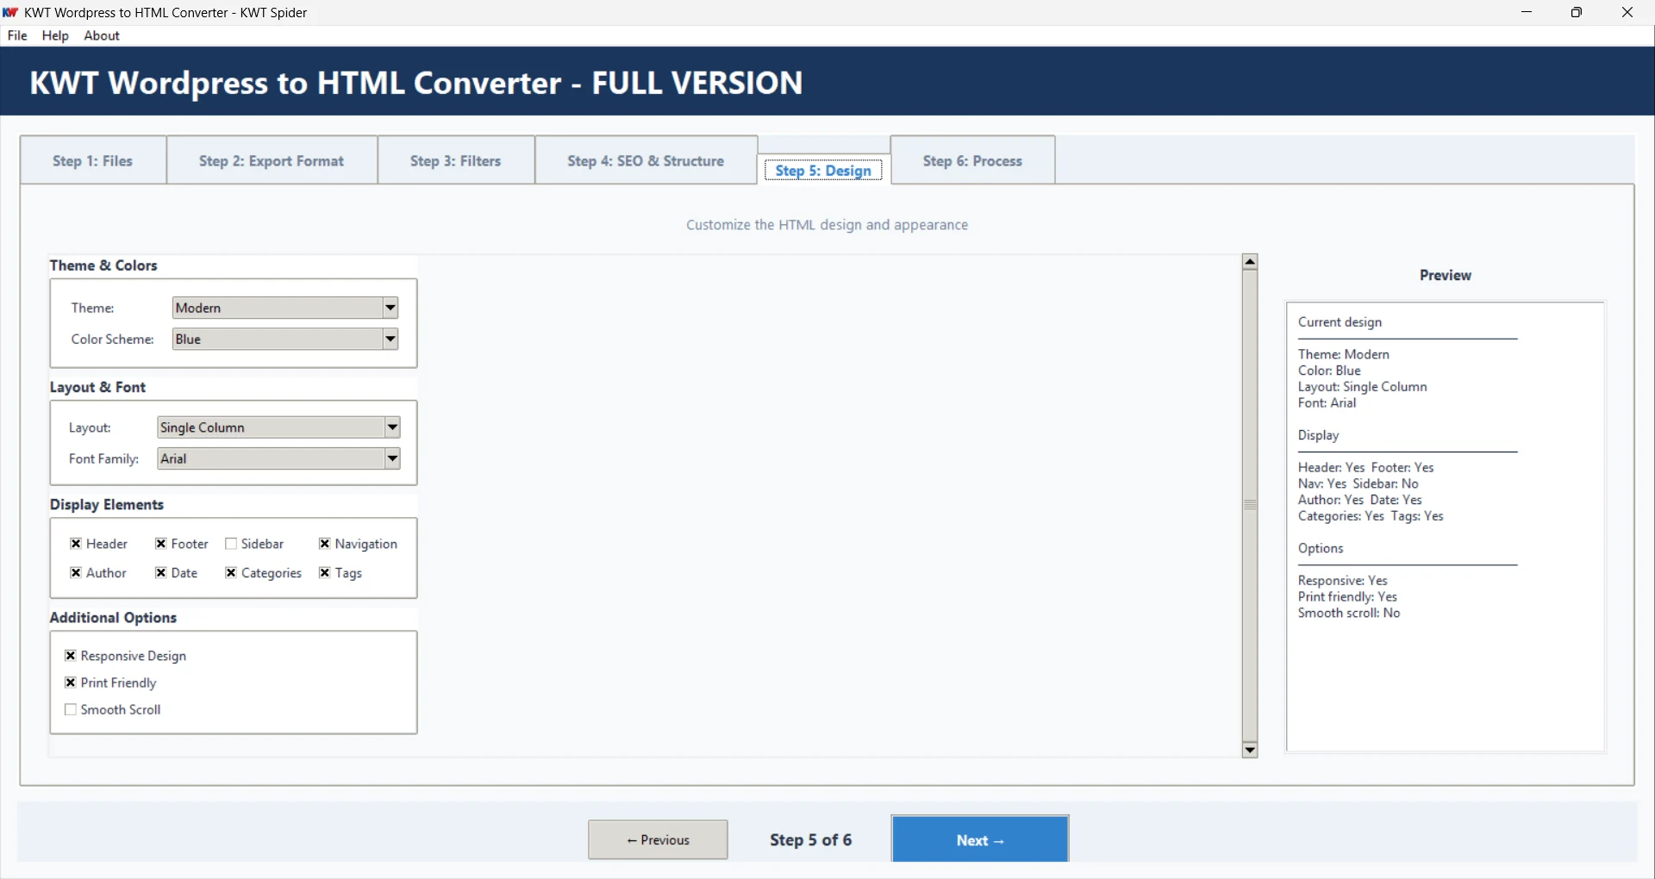Open the About menu
1655x879 pixels.
pyautogui.click(x=102, y=35)
